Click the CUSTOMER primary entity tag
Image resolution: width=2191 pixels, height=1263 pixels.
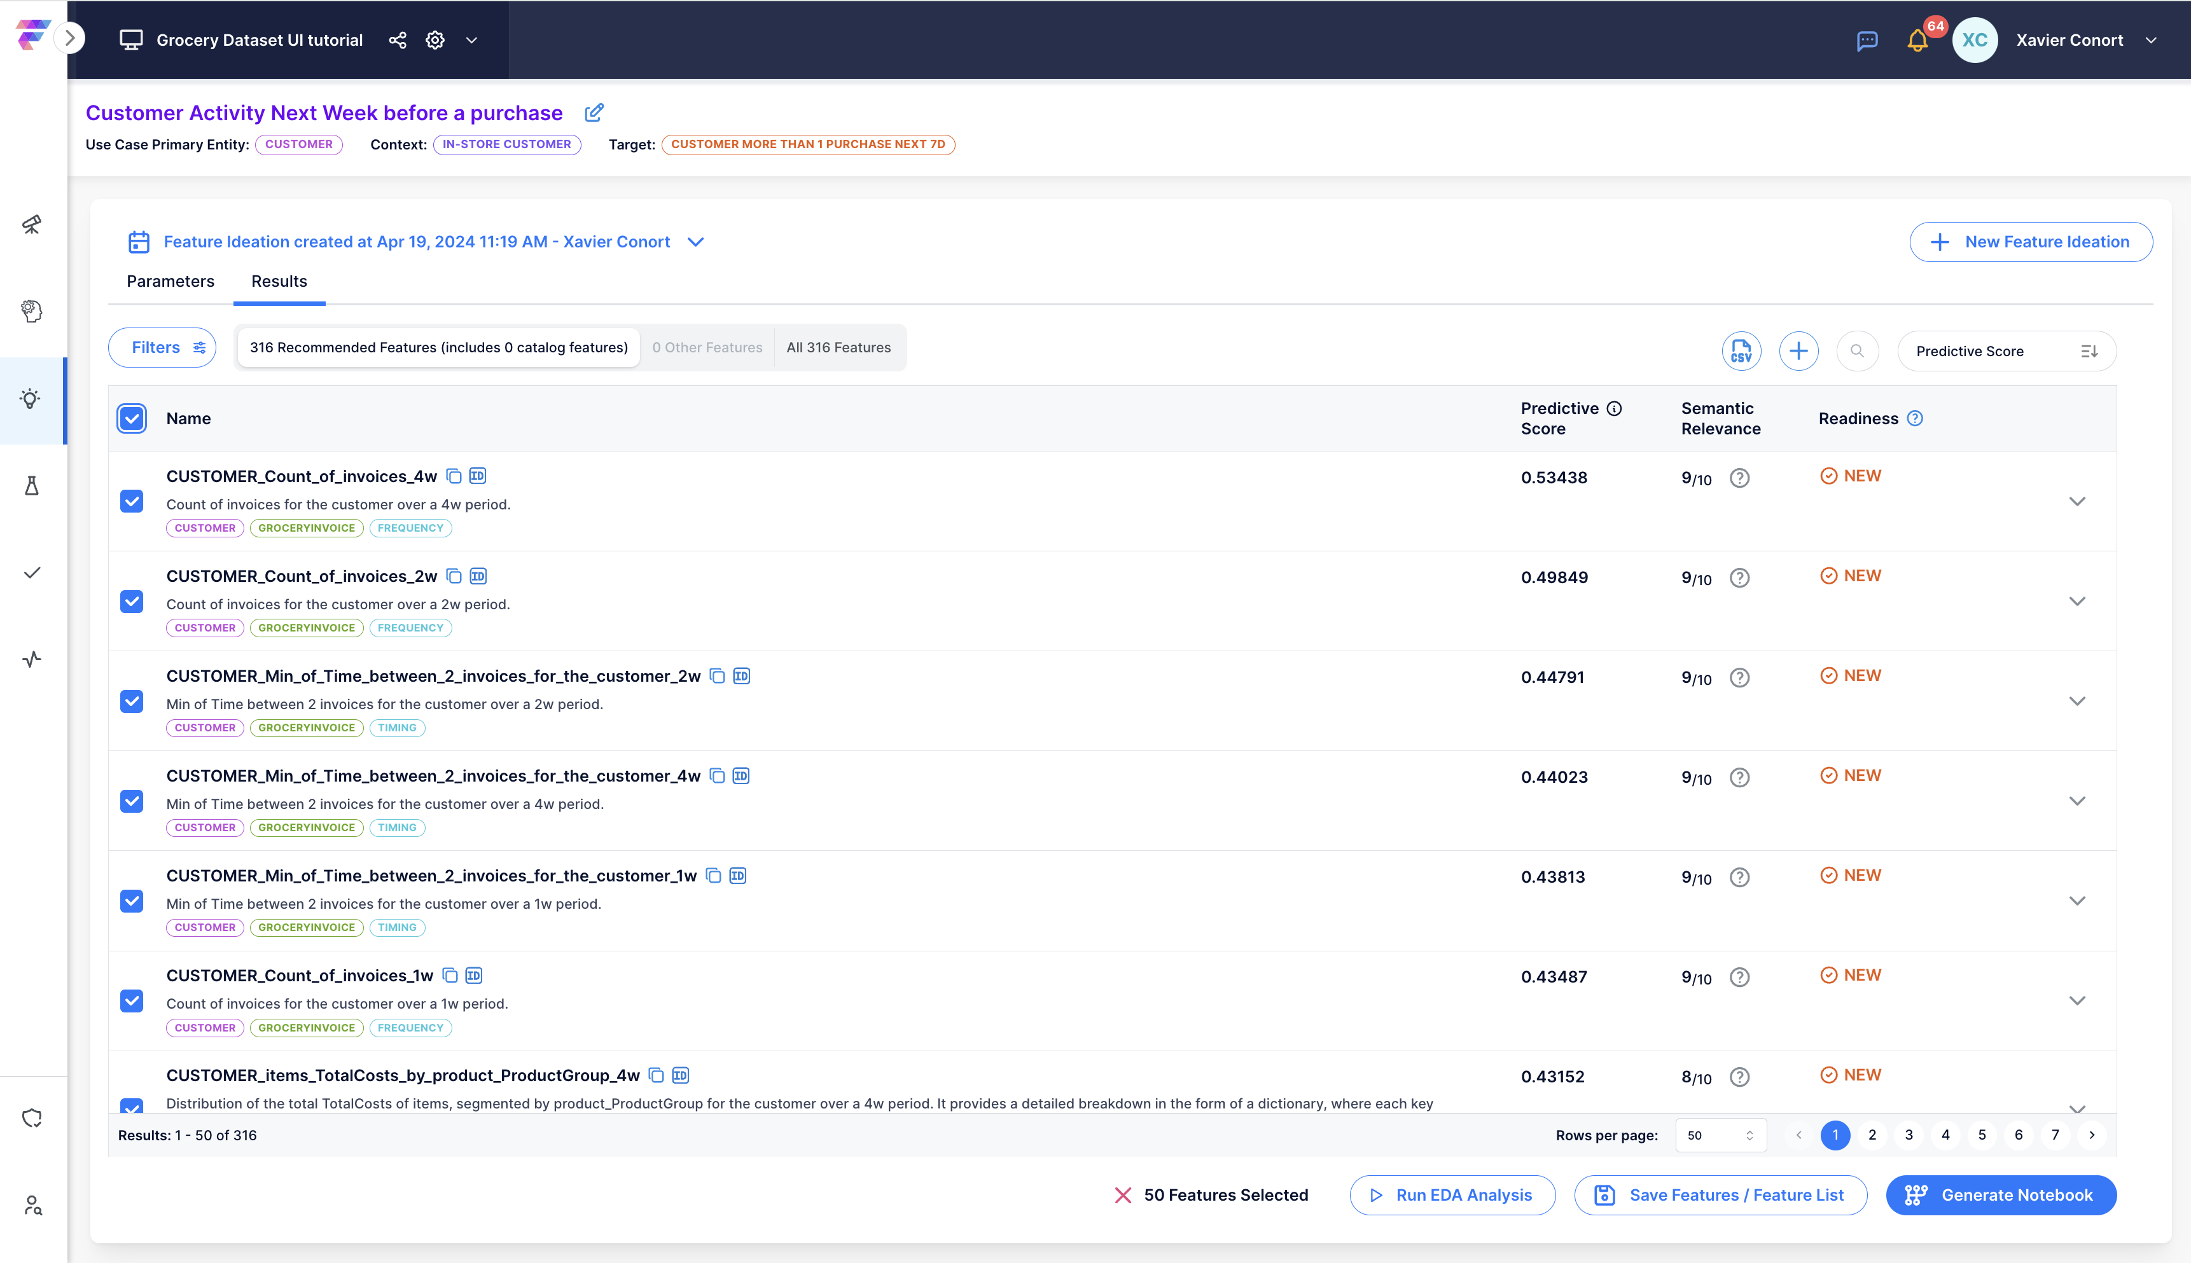tap(298, 145)
